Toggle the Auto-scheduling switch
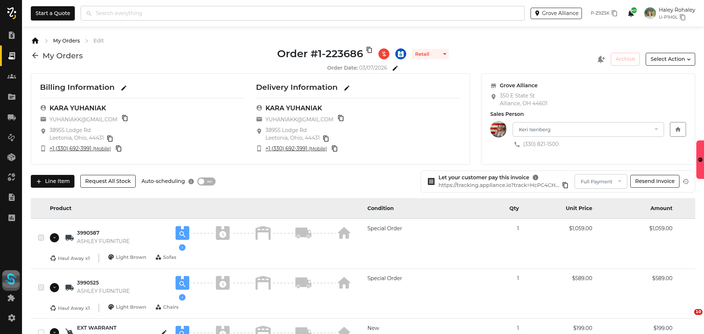The width and height of the screenshot is (704, 334). [206, 181]
